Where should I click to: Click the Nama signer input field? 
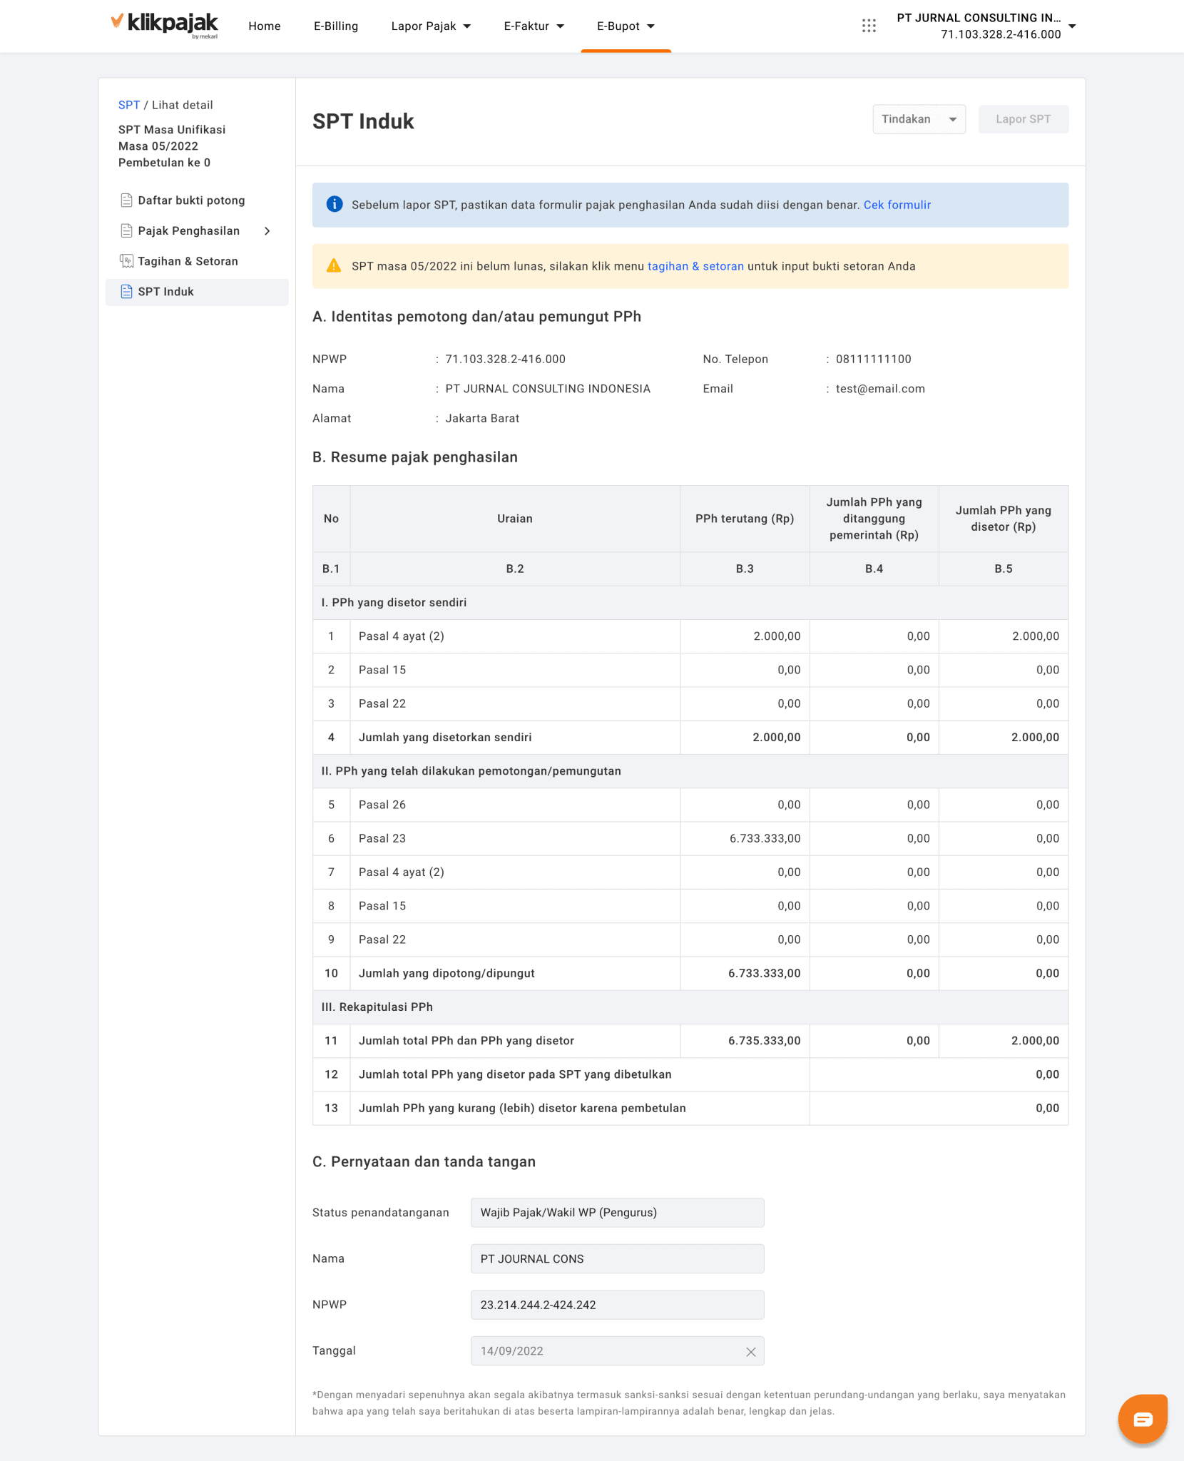[x=617, y=1259]
